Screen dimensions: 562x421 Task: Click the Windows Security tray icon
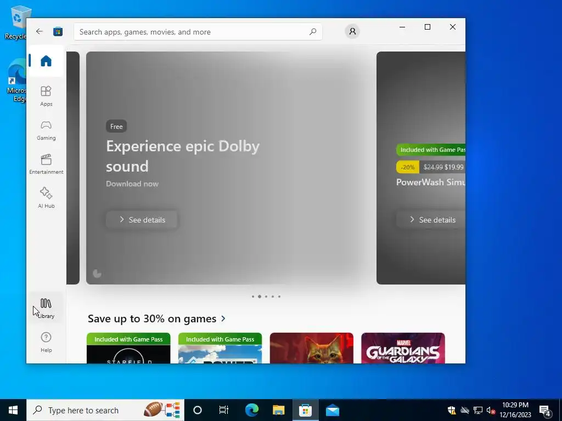click(x=452, y=410)
